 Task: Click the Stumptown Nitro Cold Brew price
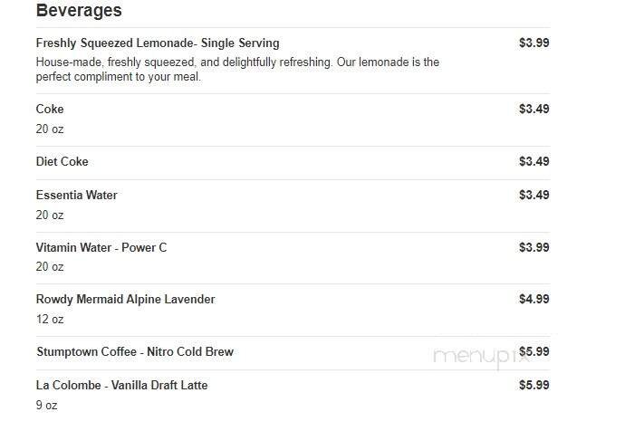[533, 351]
